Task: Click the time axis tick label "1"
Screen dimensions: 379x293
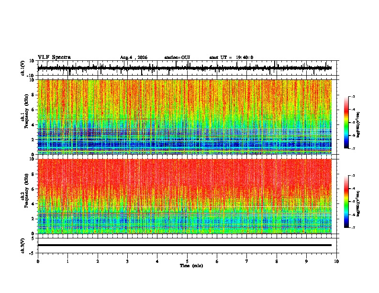Action: 67,261
